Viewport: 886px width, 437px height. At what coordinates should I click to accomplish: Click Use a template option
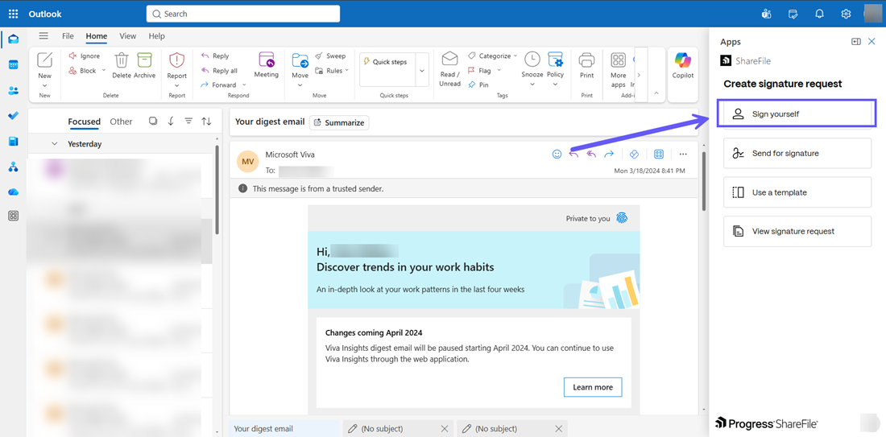point(797,192)
